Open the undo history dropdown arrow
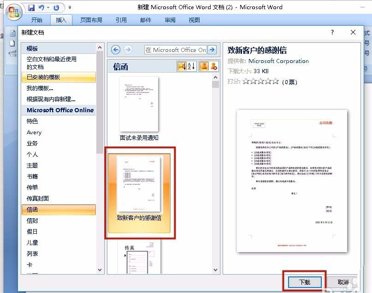The height and width of the screenshot is (293, 372). (x=48, y=8)
